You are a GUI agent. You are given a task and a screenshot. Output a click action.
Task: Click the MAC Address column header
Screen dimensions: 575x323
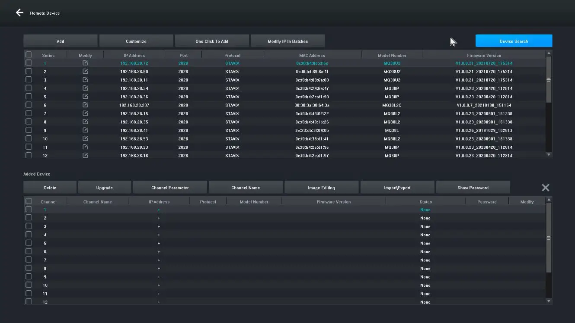click(312, 55)
